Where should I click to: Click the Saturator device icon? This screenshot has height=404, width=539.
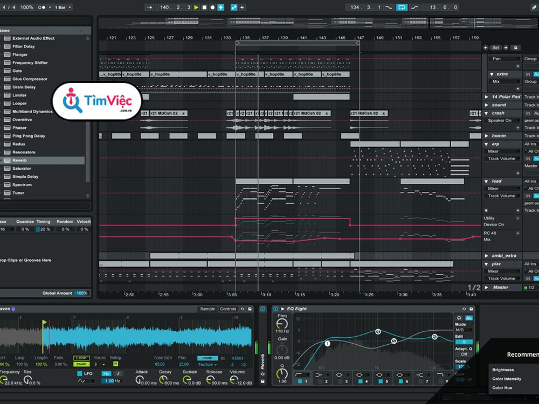pyautogui.click(x=7, y=168)
